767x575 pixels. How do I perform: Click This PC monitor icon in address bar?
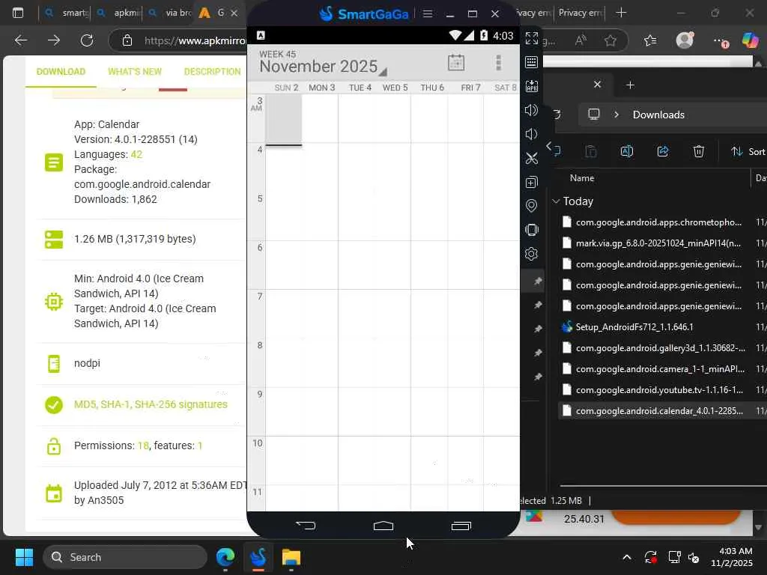[x=594, y=115]
